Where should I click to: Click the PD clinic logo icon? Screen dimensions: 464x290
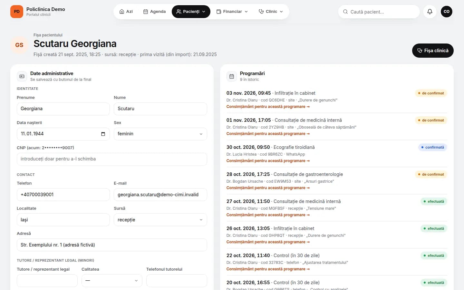tap(17, 12)
